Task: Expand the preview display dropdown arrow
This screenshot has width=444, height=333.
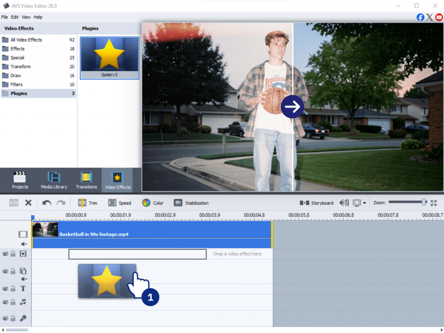Action: pos(365,203)
